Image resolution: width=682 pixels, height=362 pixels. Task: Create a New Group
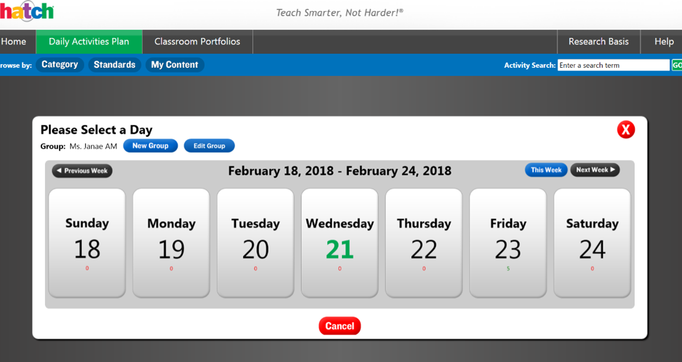click(x=150, y=146)
